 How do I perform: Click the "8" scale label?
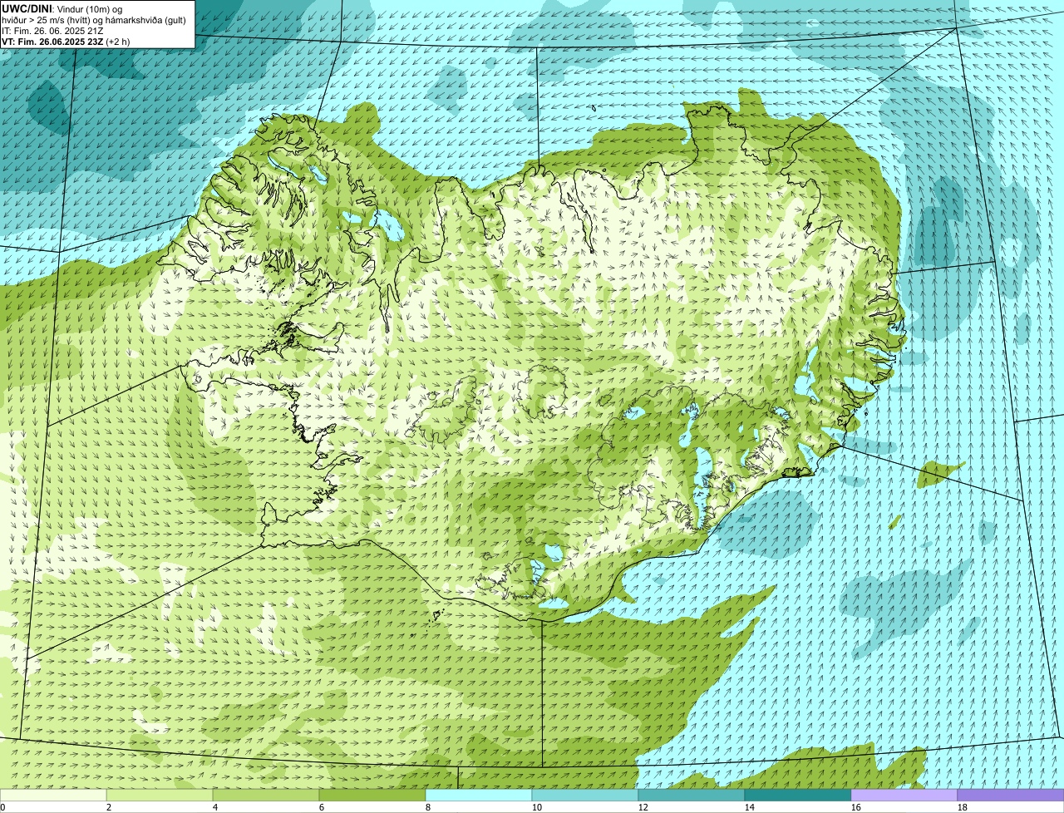click(x=428, y=807)
